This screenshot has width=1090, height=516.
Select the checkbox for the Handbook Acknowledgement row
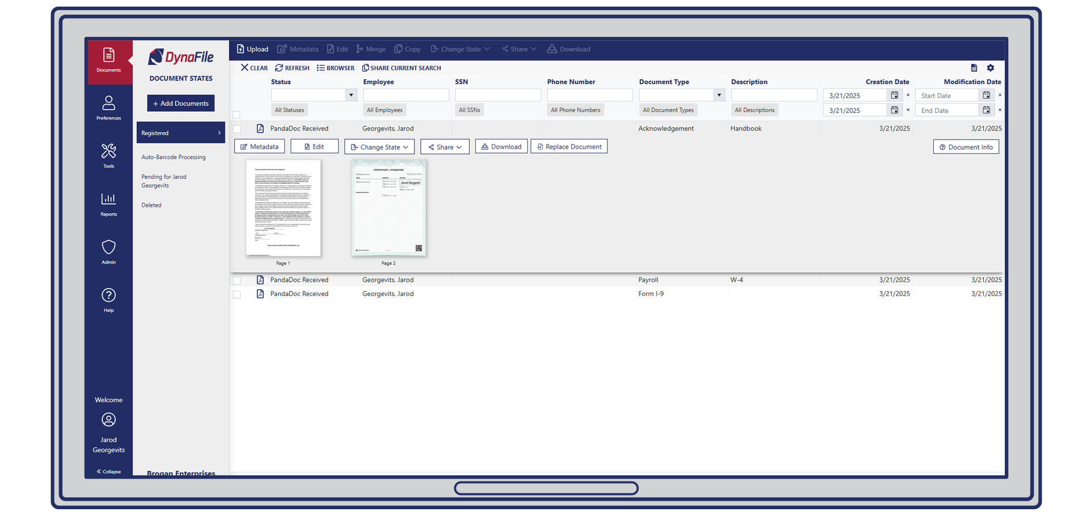(x=237, y=129)
